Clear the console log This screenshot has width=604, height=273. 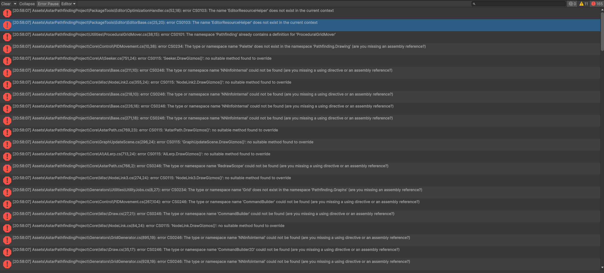[x=6, y=4]
